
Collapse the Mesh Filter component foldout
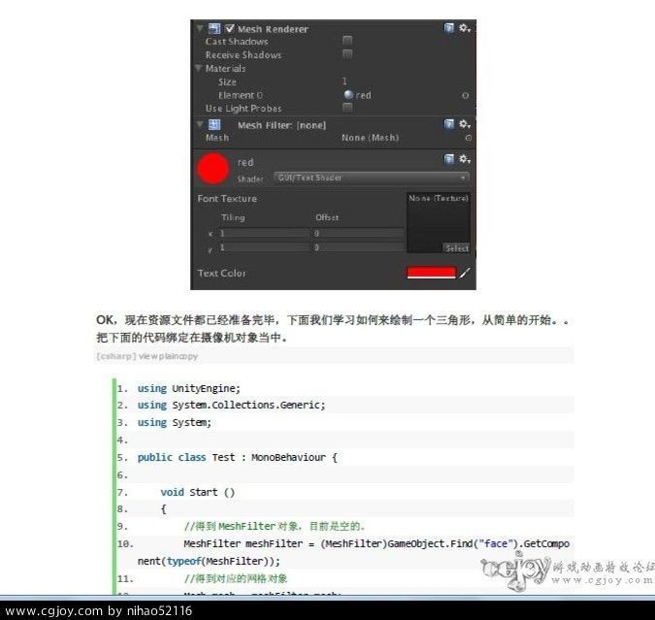pos(200,124)
